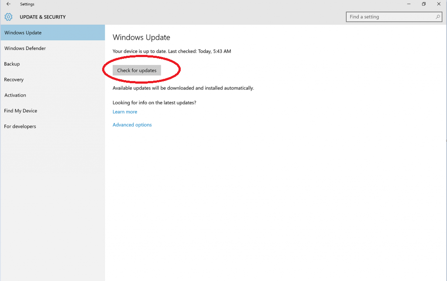Click the magnifier icon in search box
The width and height of the screenshot is (447, 281).
tap(438, 17)
